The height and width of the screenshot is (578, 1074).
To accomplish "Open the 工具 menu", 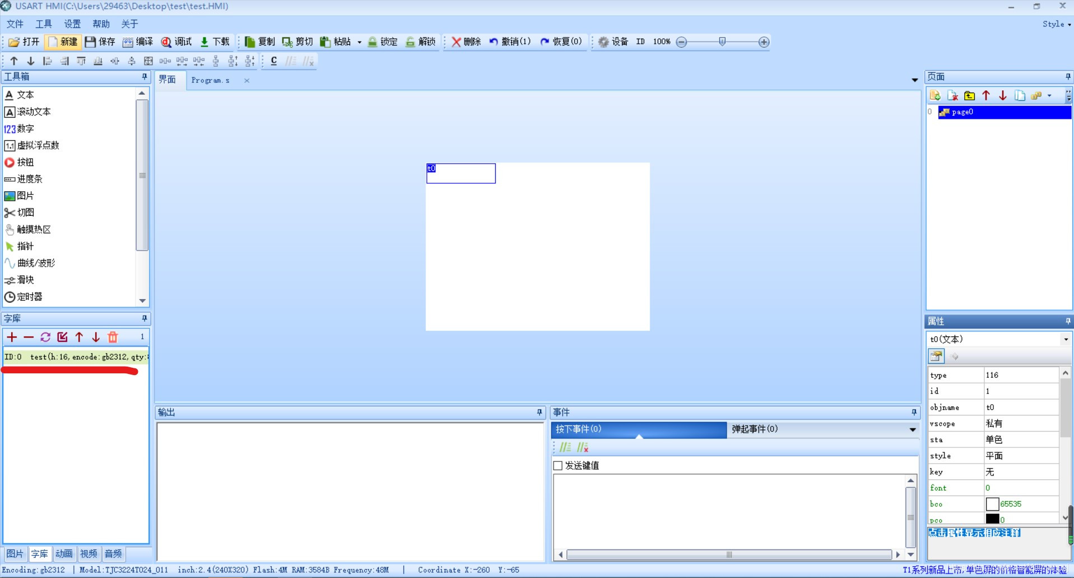I will click(44, 24).
